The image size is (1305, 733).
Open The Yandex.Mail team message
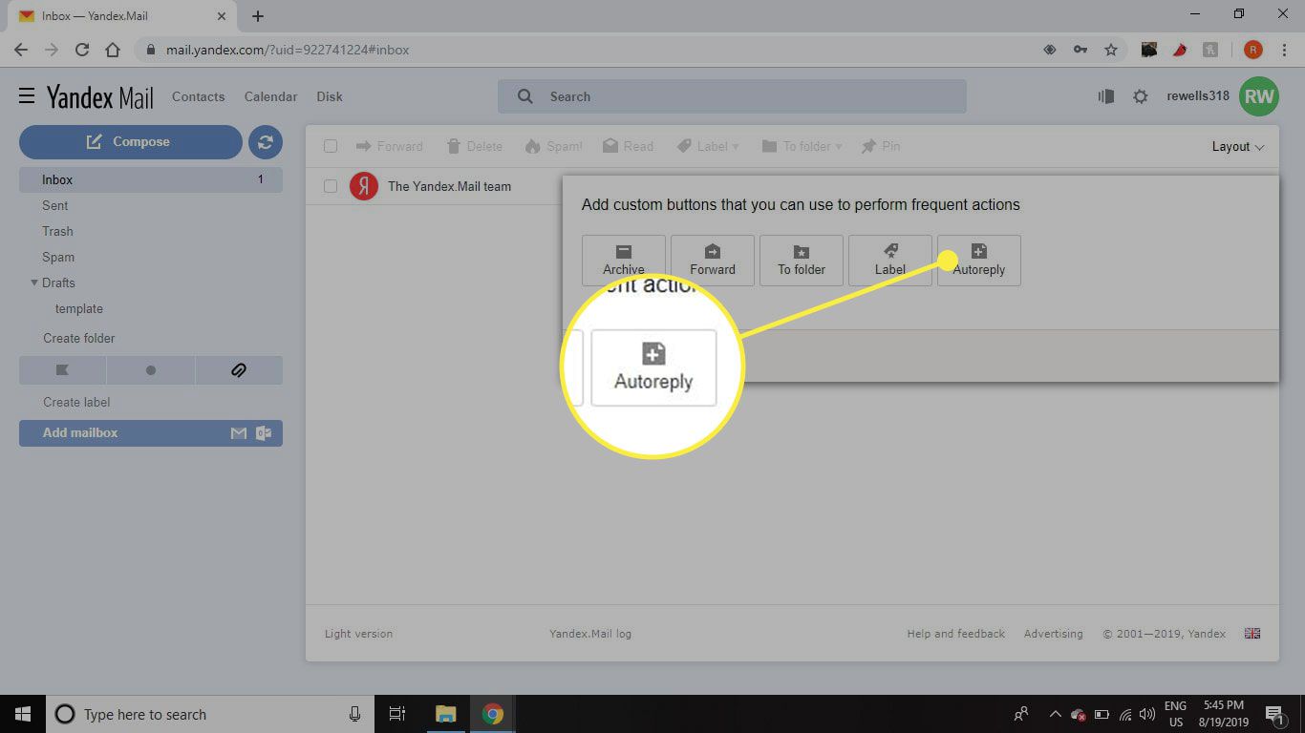click(449, 186)
